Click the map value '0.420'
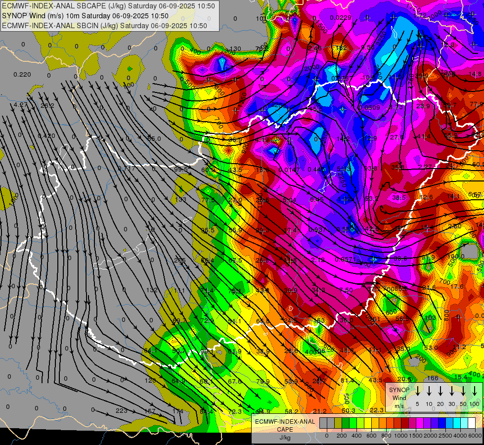 [46, 136]
